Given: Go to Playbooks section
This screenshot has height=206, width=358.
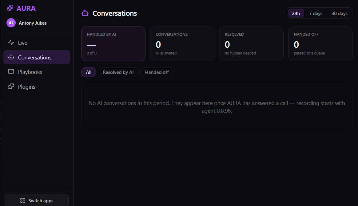Looking at the screenshot, I should (x=37, y=72).
